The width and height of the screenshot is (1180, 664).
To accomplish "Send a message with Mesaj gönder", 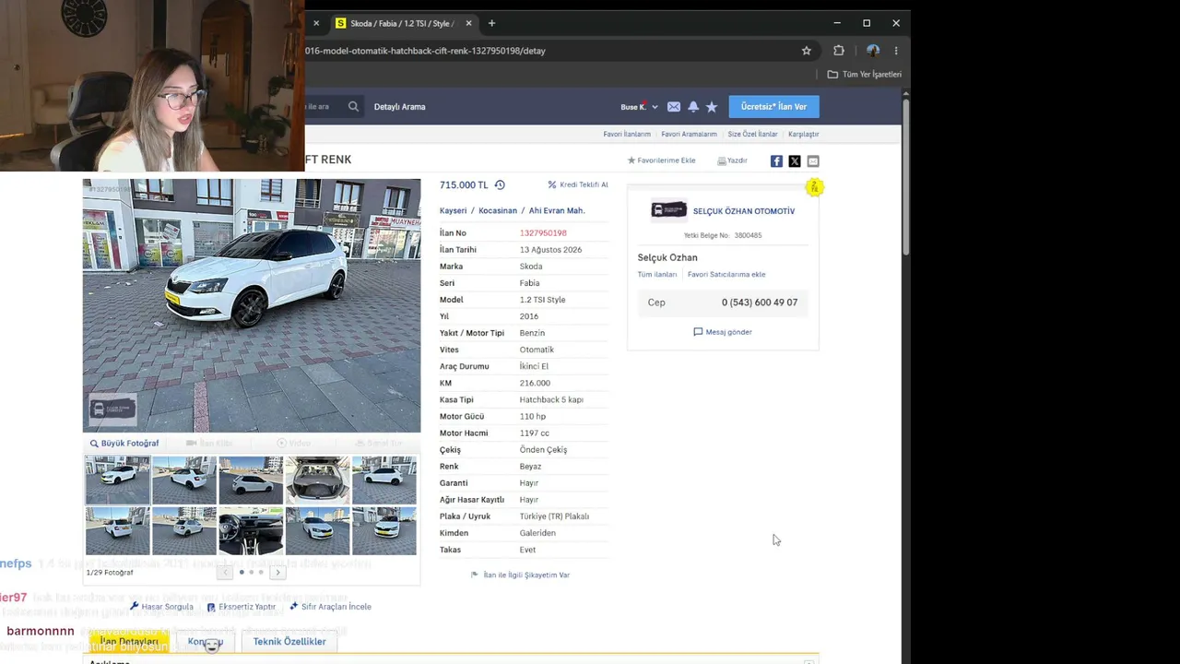I will pyautogui.click(x=723, y=332).
